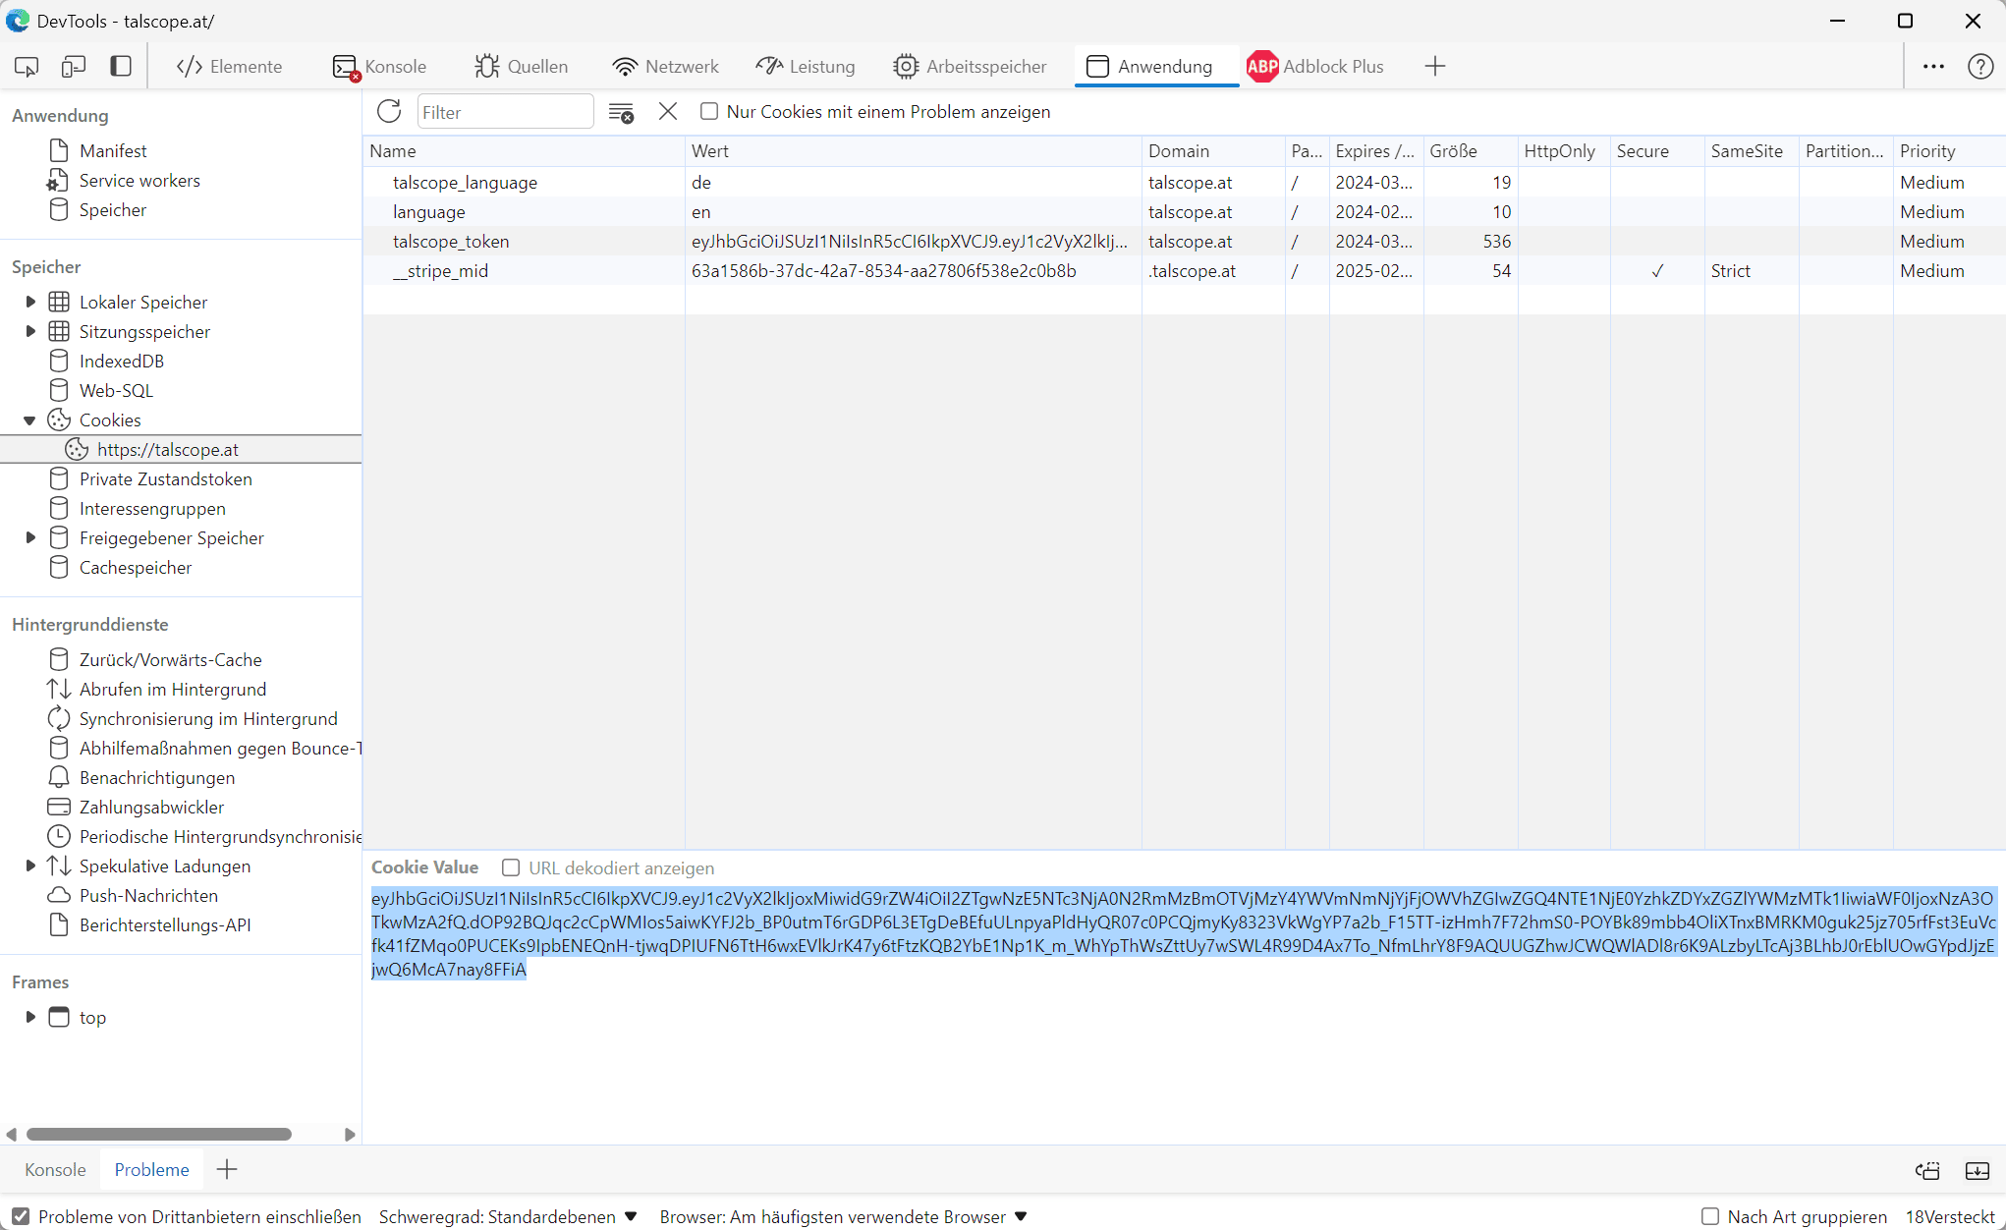The width and height of the screenshot is (2006, 1230).
Task: Open Synchronisierung im Hintergrund
Action: (x=208, y=718)
